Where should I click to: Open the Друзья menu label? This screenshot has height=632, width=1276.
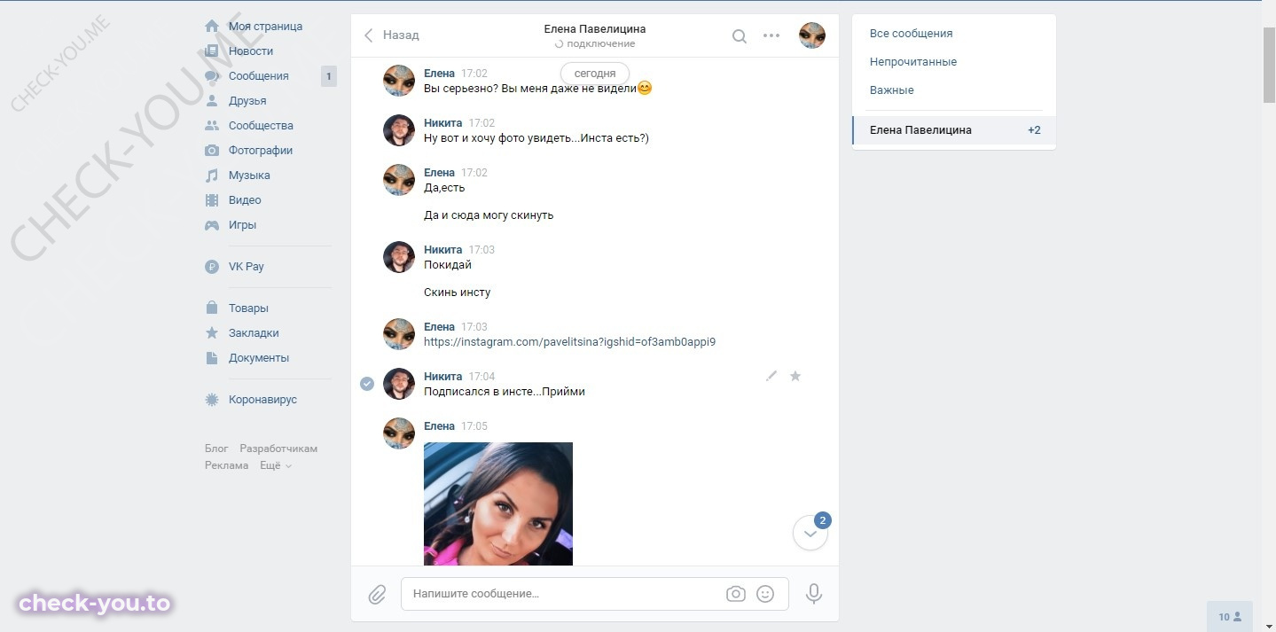[x=247, y=101]
